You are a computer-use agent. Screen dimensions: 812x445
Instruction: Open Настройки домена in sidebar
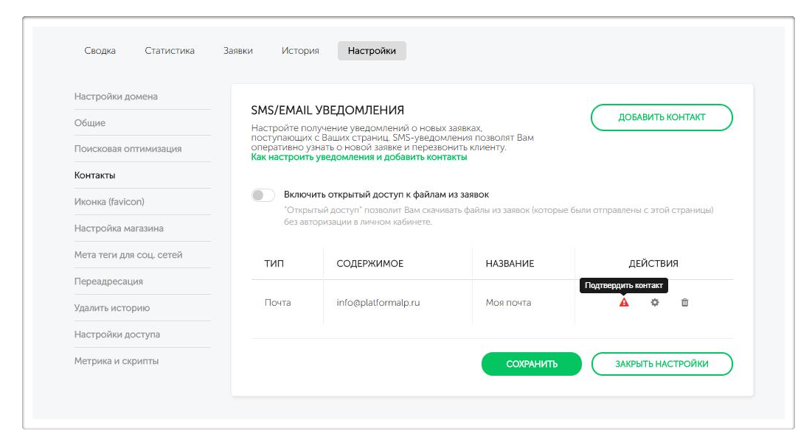[116, 97]
